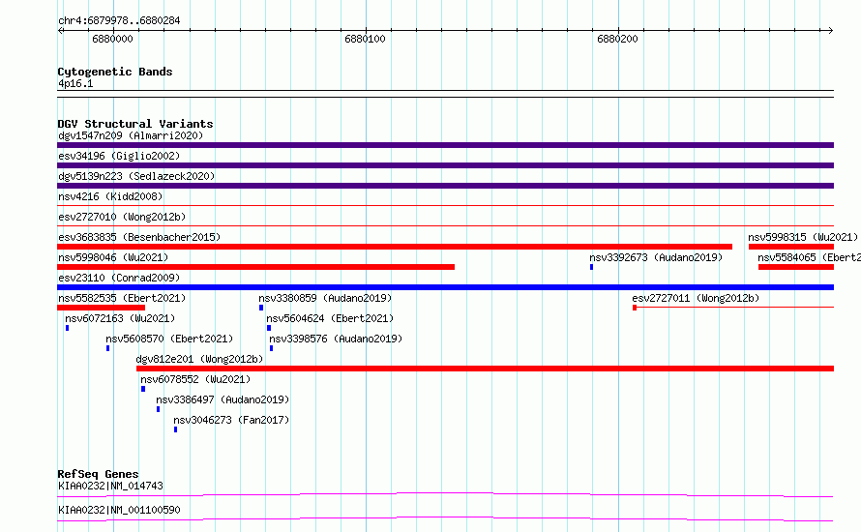The image size is (861, 532).
Task: Click the blue bar under esv23110
Action: (x=445, y=287)
